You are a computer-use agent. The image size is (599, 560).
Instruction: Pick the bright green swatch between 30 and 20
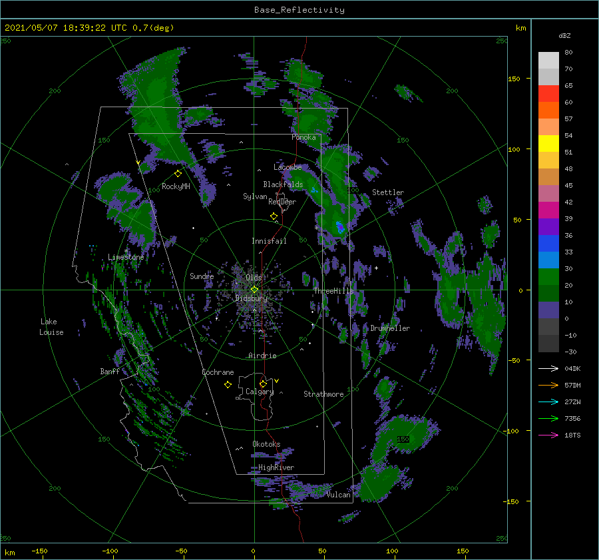click(548, 277)
